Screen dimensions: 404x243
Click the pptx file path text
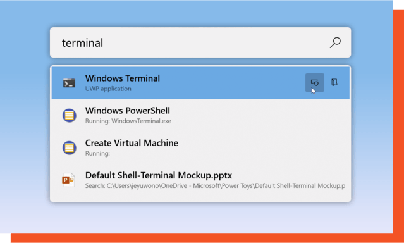coord(215,186)
